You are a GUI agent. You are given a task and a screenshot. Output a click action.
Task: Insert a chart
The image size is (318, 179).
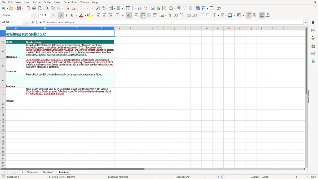[158, 8]
